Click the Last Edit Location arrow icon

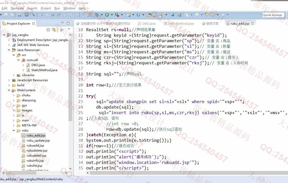(207, 15)
